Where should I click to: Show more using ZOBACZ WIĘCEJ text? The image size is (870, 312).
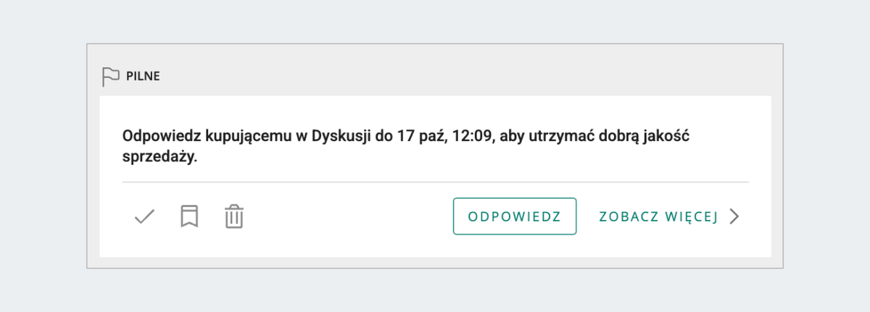click(x=658, y=216)
